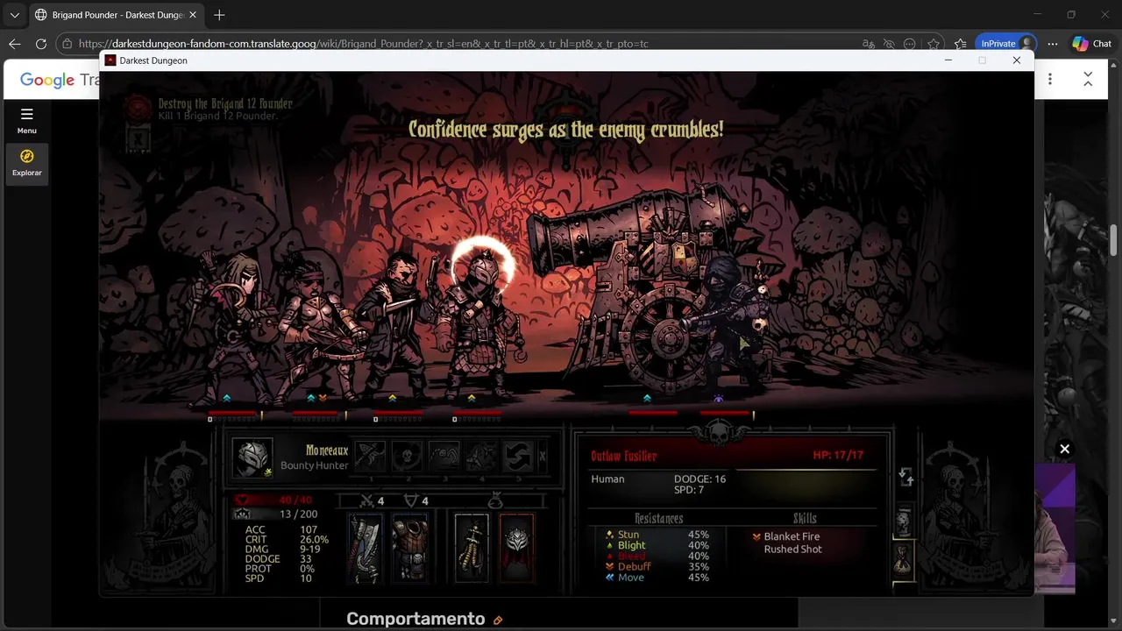
Task: Click the Move resistance icon
Action: [609, 578]
